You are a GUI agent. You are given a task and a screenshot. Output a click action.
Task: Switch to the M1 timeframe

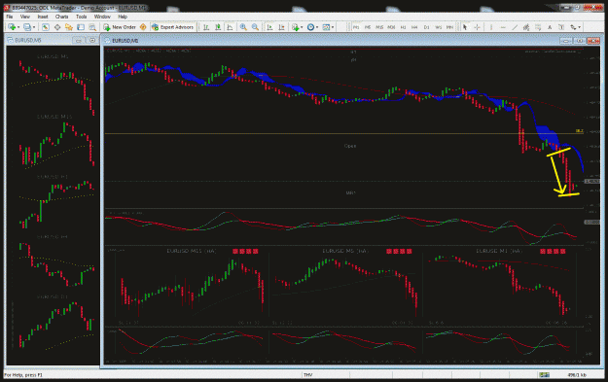tap(356, 27)
